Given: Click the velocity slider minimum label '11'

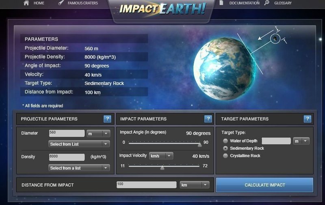Looking at the screenshot, I should tap(123, 166).
